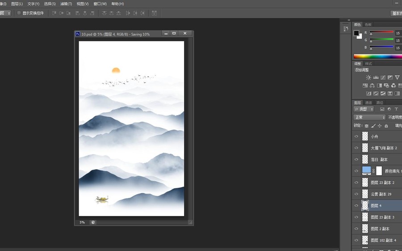Hide the 落日 副本 layer

(x=356, y=160)
